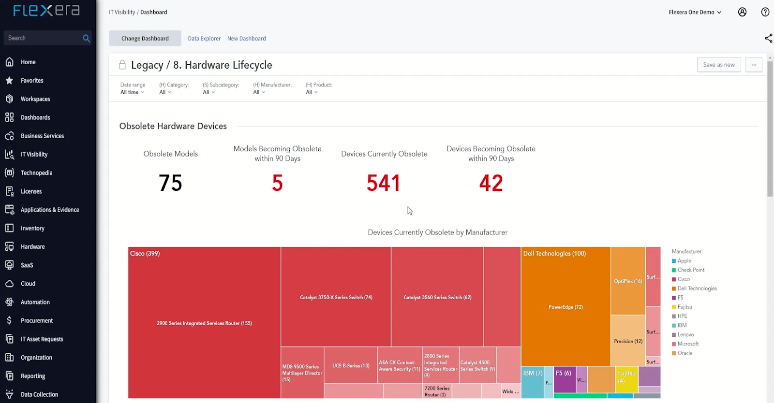This screenshot has height=403, width=774.
Task: Click the search magnifier icon in sidebar
Action: (x=86, y=38)
